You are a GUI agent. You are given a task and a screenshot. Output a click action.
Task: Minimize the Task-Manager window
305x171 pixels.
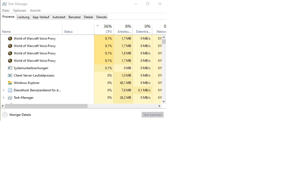(x=136, y=4)
